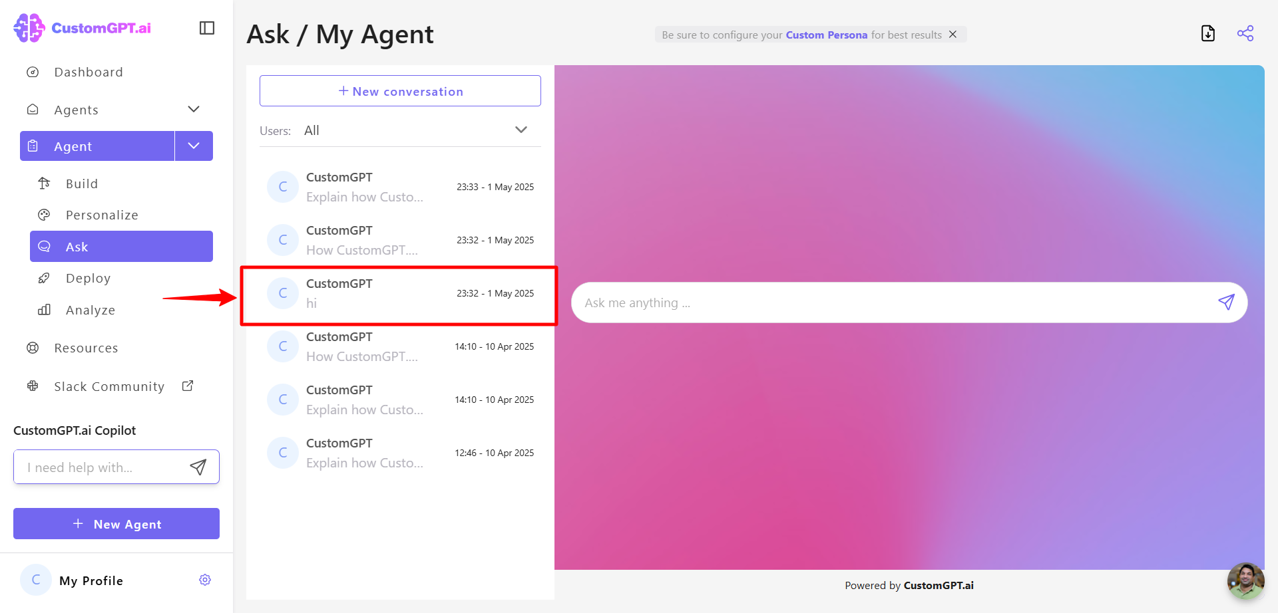The image size is (1278, 613).
Task: Start a New conversation
Action: coord(400,91)
